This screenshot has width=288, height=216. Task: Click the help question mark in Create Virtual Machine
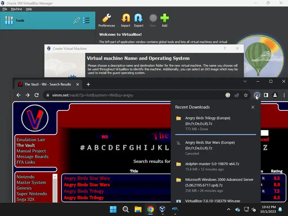point(225,48)
